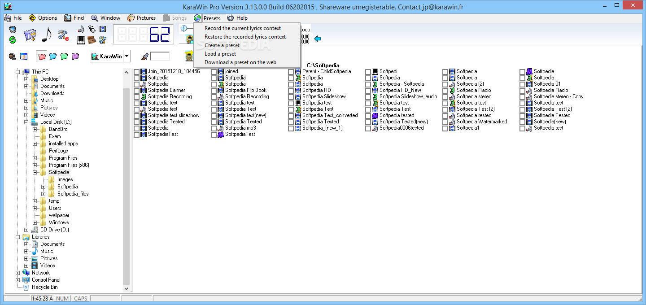Click the Softpedia.mp3 file icon
Screen dimensions: 646x305
pos(221,128)
